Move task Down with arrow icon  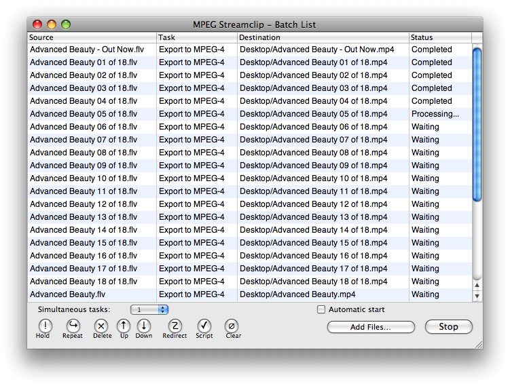(x=144, y=326)
